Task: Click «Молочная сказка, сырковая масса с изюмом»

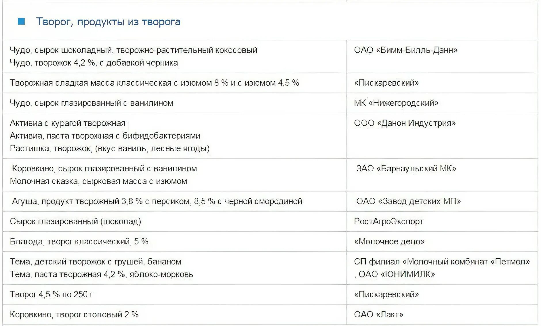Action: [x=98, y=181]
